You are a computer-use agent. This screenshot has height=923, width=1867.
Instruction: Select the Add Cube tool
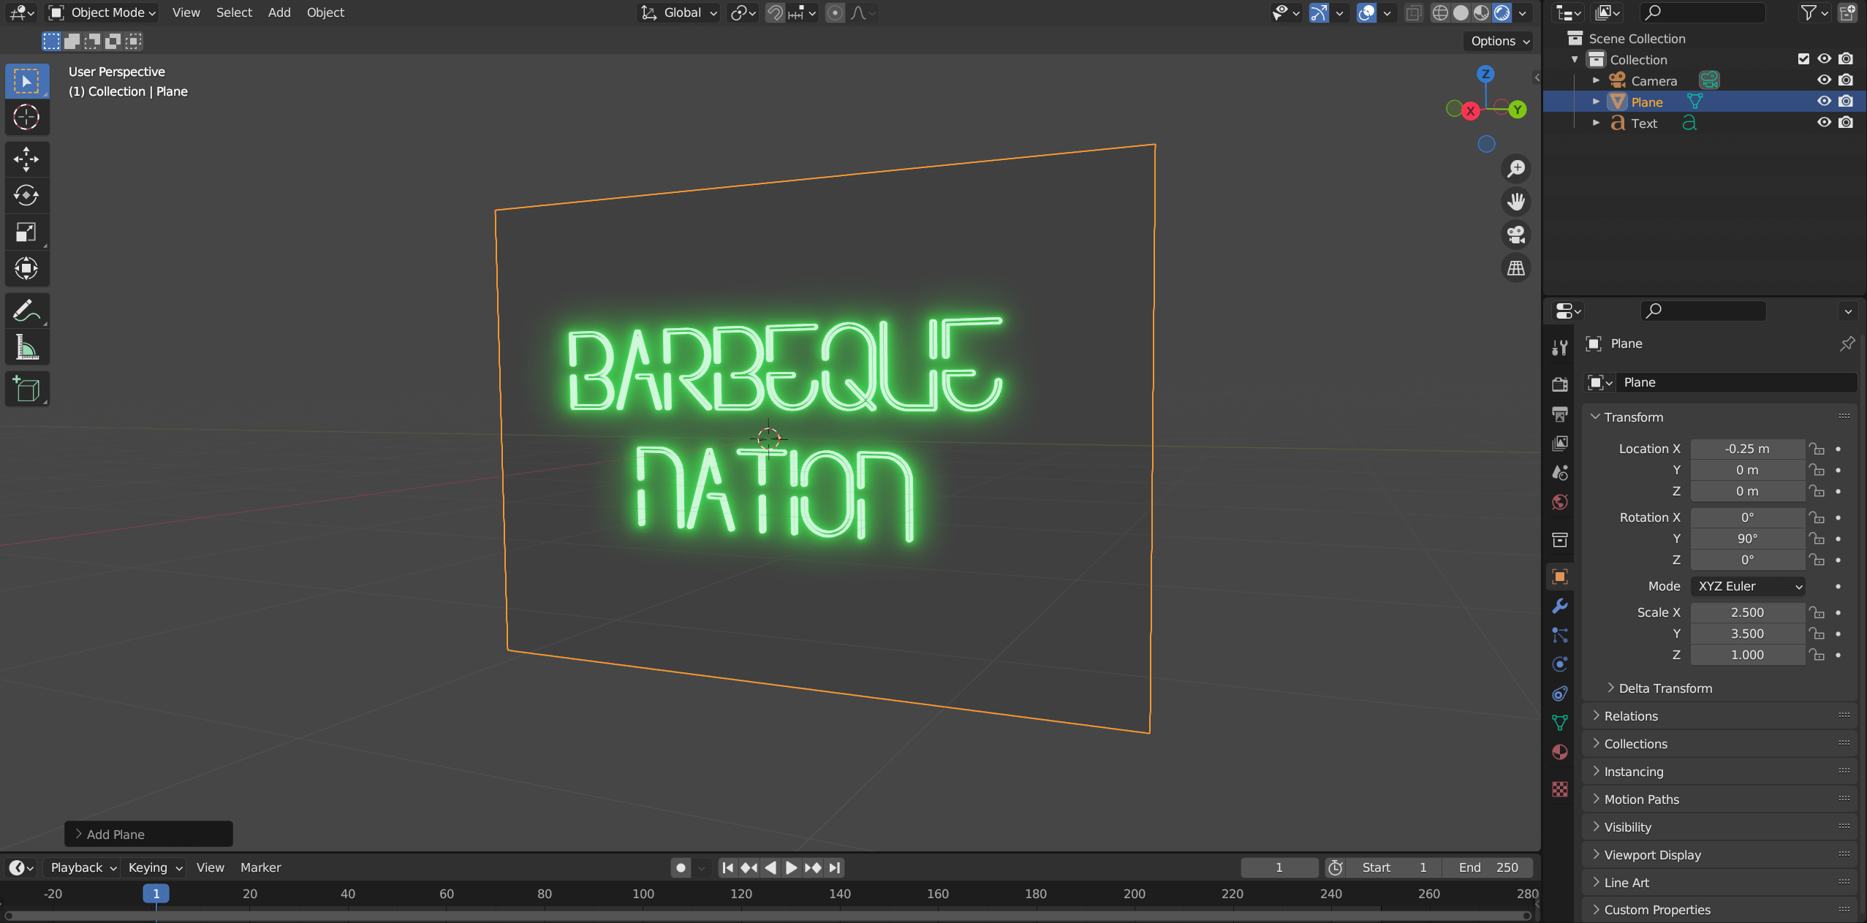[x=26, y=390]
